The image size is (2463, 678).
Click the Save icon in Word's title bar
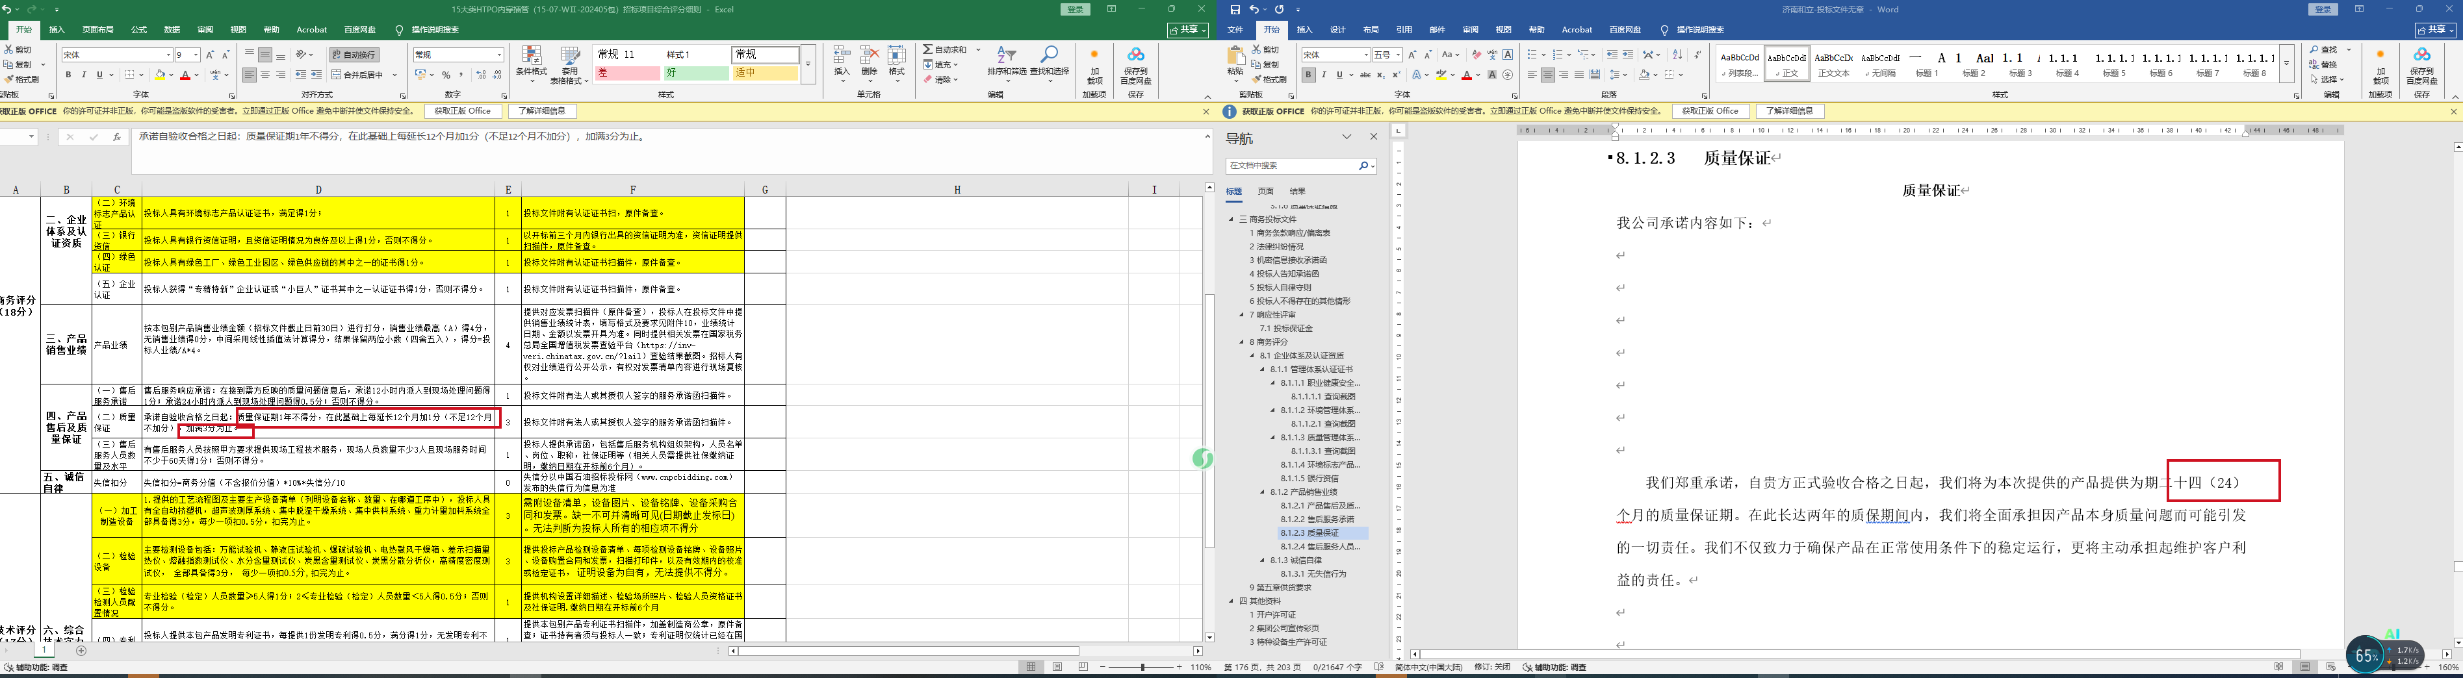(1234, 10)
